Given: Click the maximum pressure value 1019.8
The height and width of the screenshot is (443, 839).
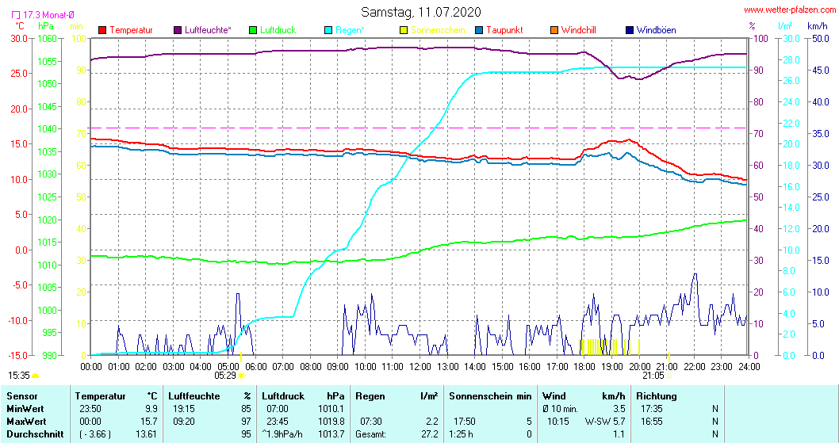Looking at the screenshot, I should pos(331,422).
